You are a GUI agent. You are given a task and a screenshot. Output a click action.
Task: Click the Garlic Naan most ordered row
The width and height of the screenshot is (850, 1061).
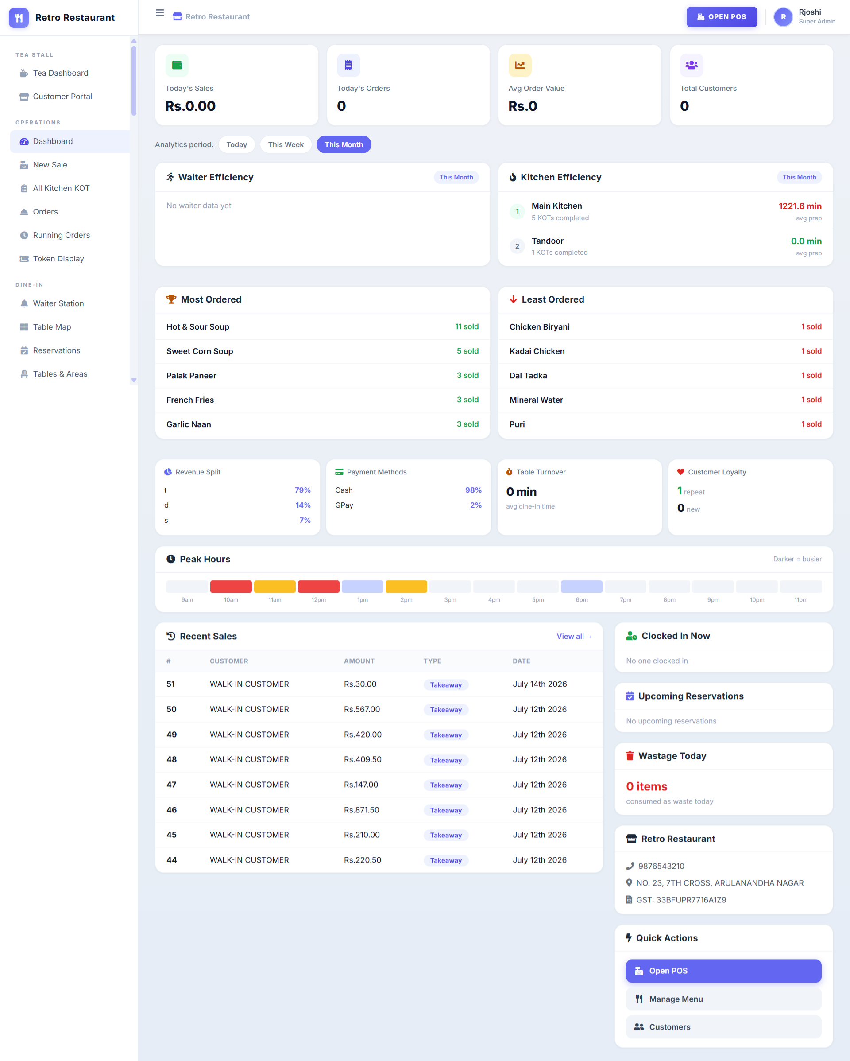(x=323, y=424)
